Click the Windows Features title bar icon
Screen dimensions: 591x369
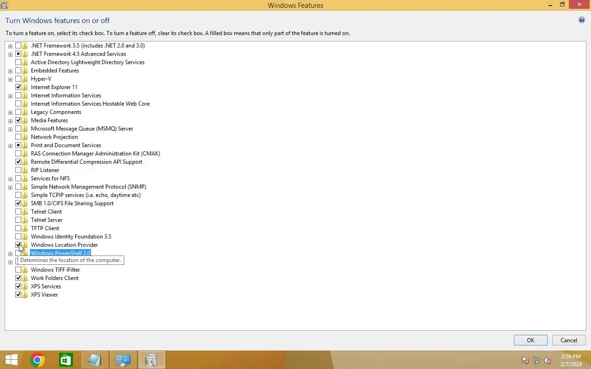tap(4, 6)
